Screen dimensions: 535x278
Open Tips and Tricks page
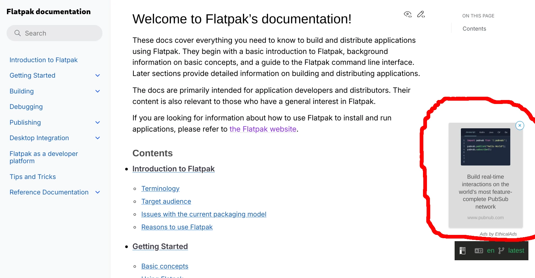pos(33,177)
